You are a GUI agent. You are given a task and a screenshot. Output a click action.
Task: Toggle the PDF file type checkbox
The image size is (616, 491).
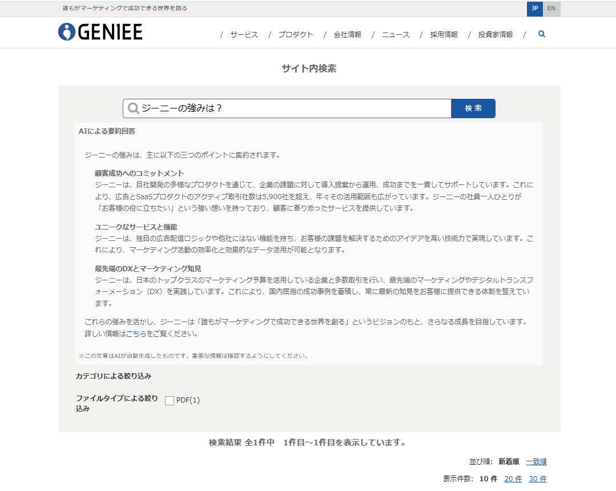[x=170, y=400]
